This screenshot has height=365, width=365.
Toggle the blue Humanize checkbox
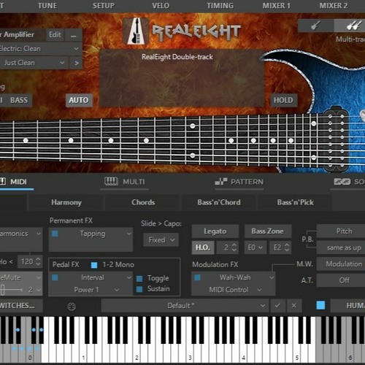coord(320,305)
